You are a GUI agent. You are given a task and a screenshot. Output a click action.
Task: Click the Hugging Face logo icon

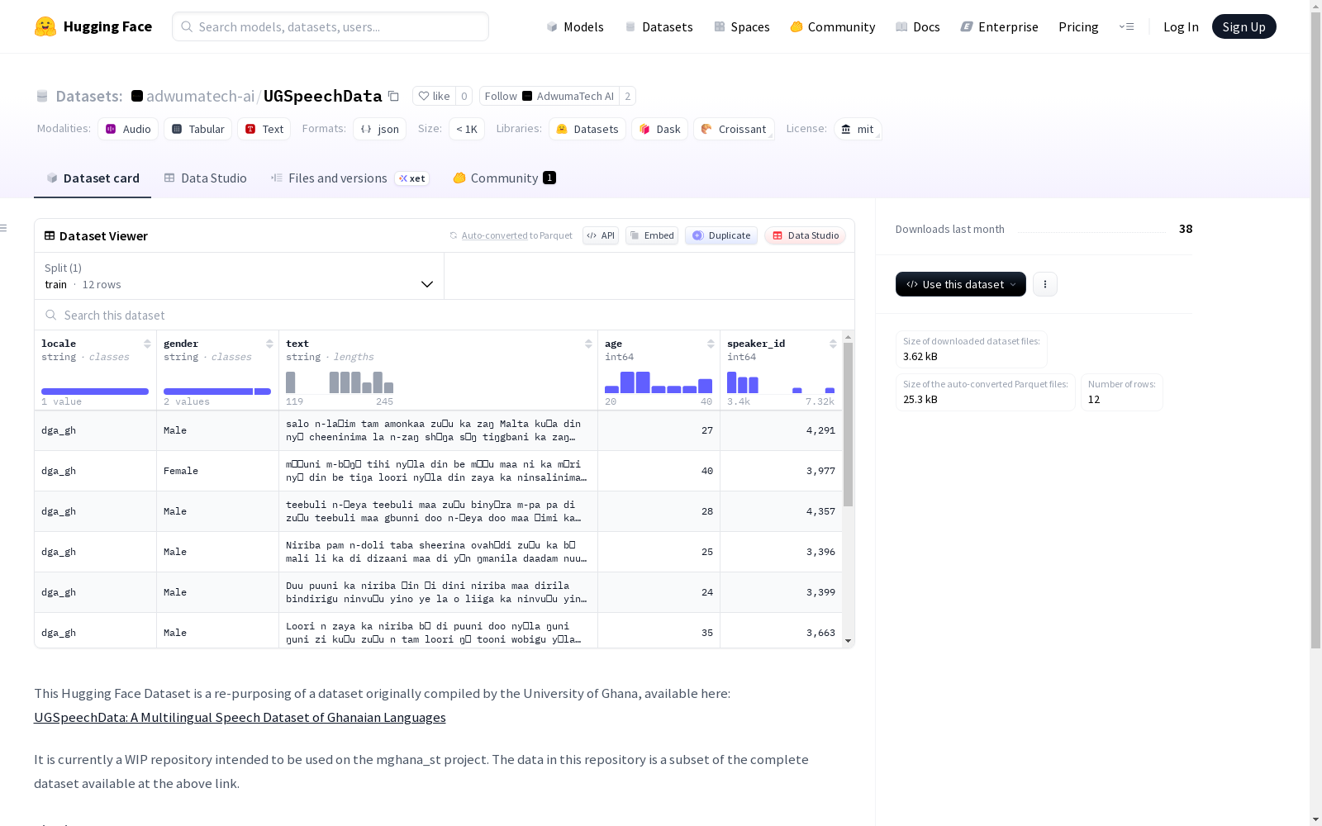[x=45, y=26]
